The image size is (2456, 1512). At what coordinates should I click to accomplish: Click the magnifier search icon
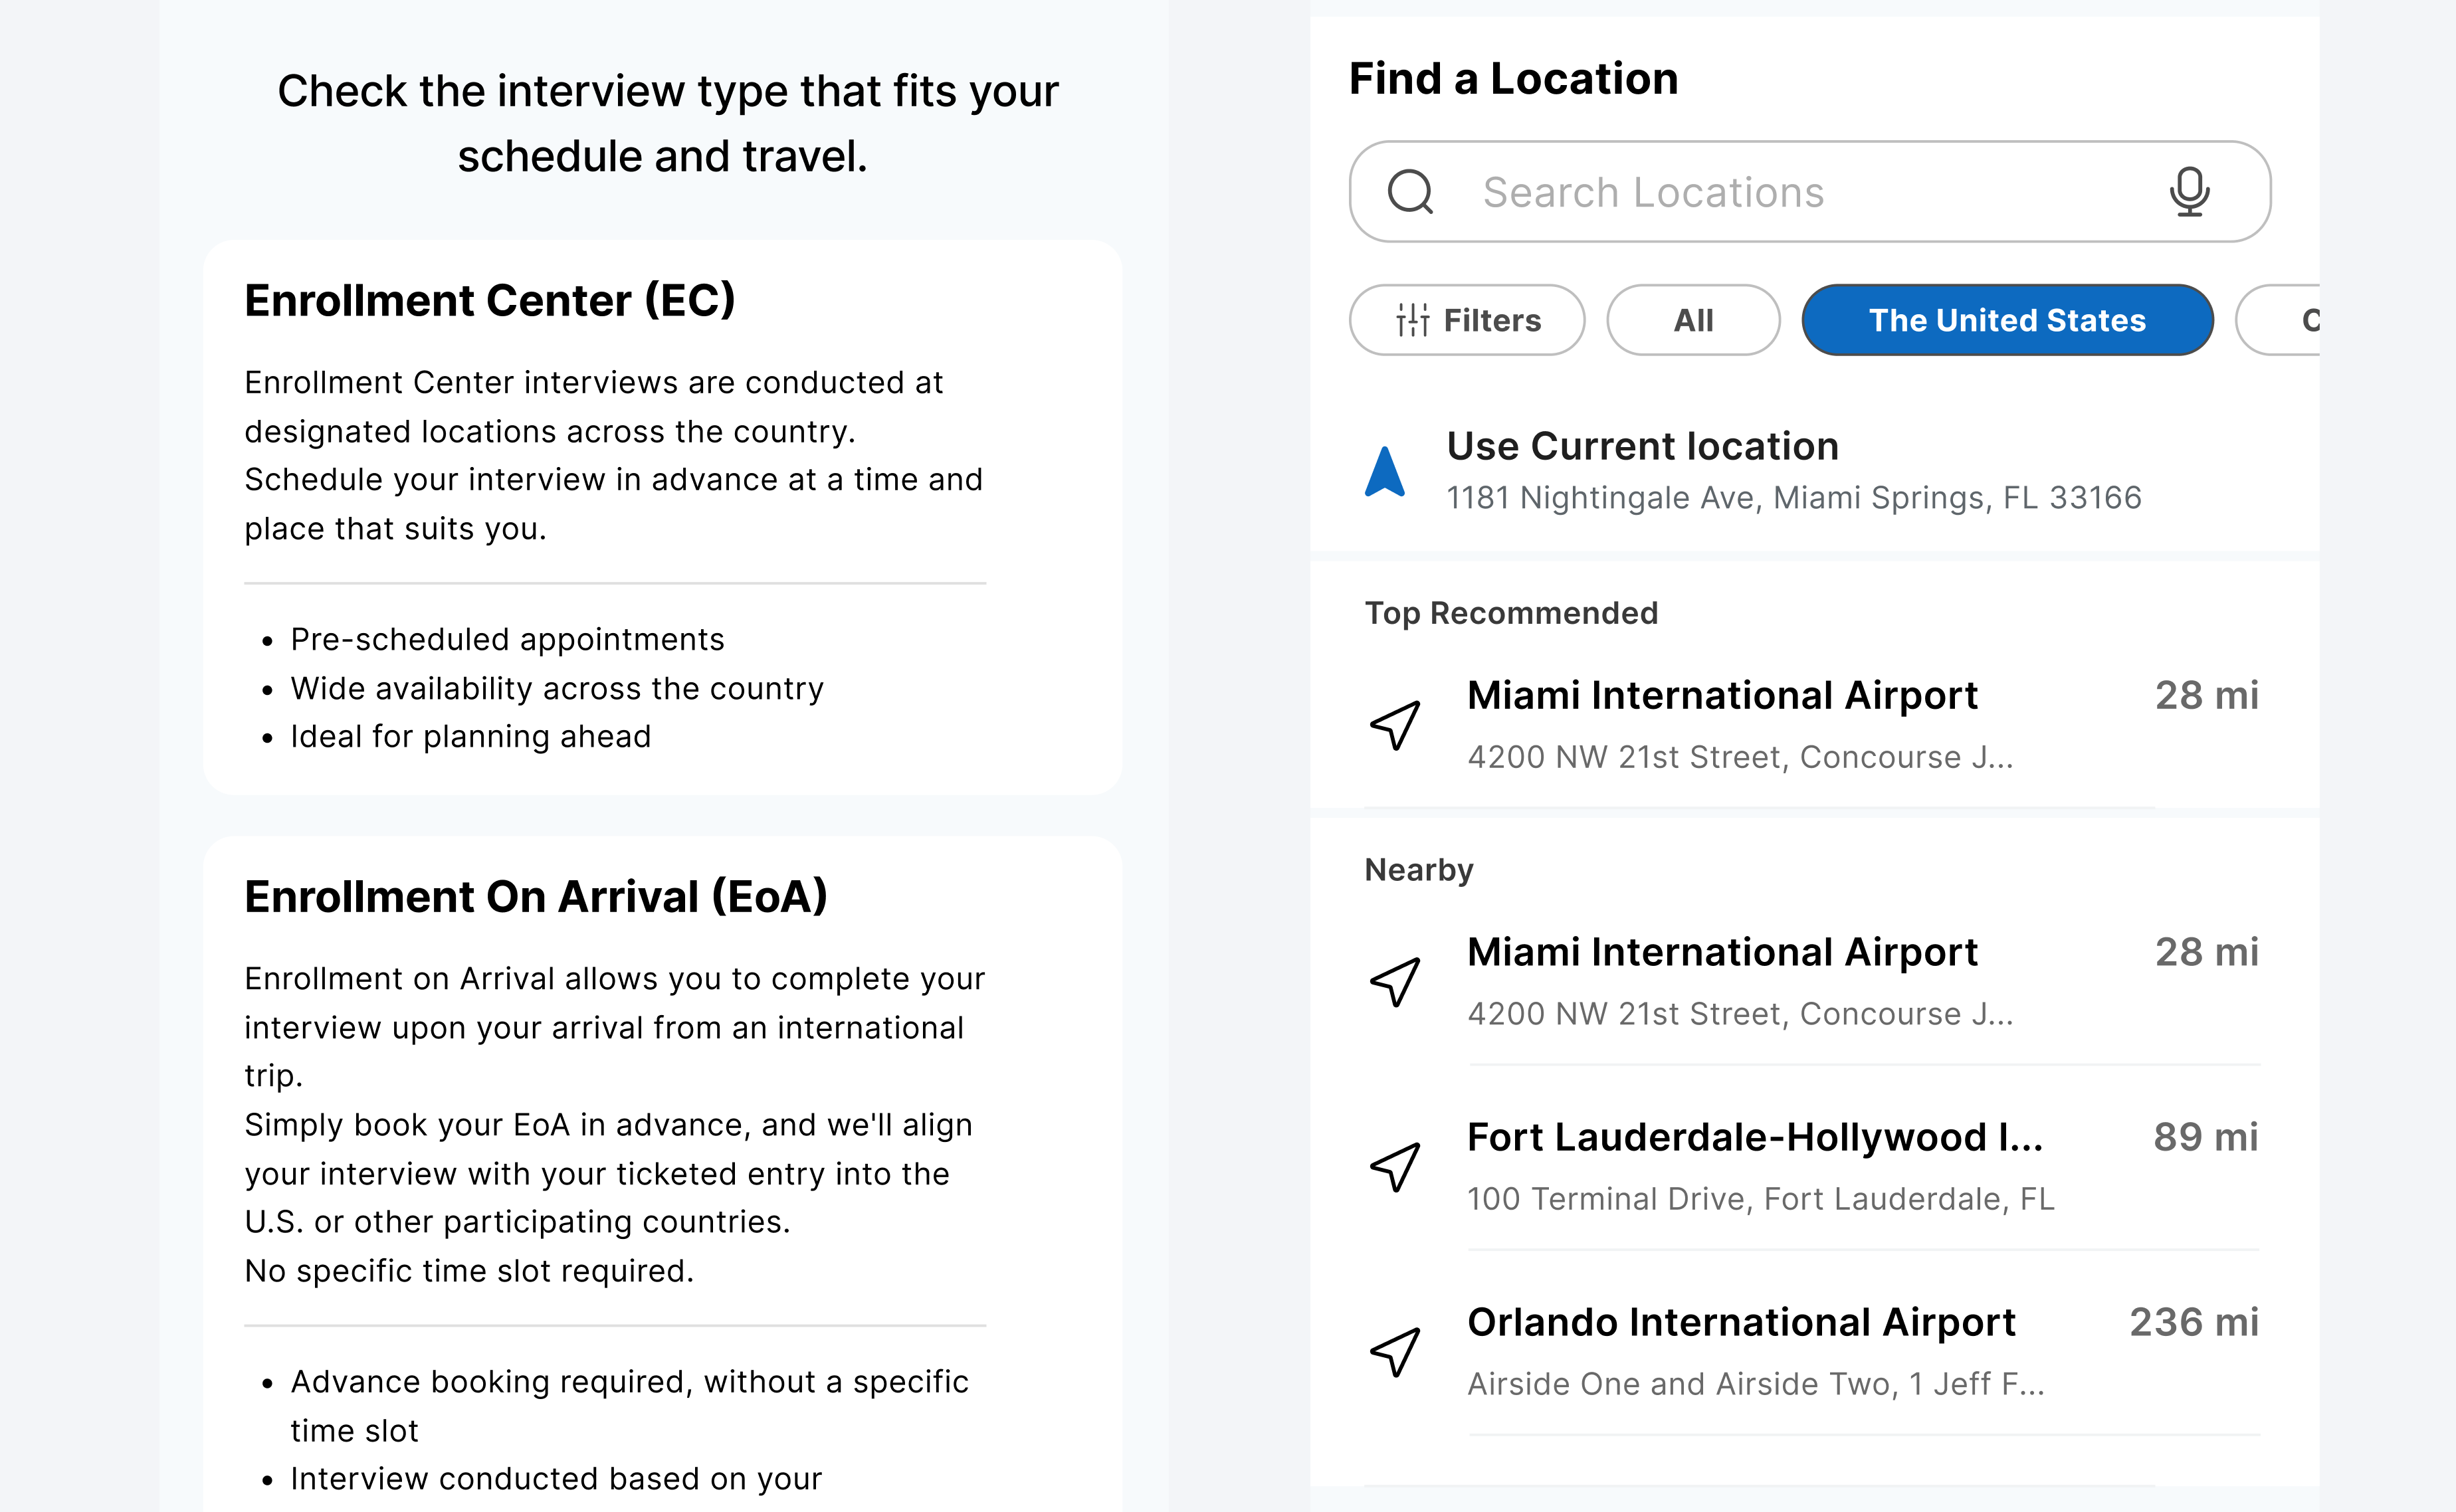tap(1411, 191)
